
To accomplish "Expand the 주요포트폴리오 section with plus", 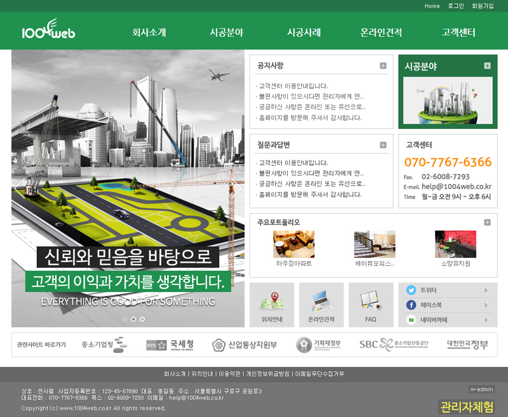I will coord(487,222).
